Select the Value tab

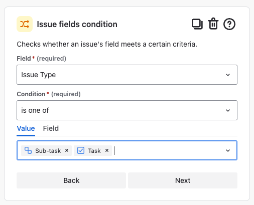point(26,128)
